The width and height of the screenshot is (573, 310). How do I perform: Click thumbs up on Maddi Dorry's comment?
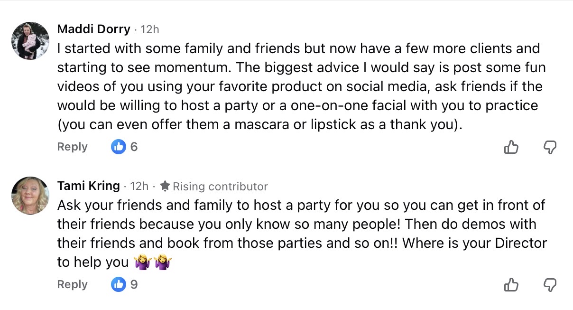511,147
